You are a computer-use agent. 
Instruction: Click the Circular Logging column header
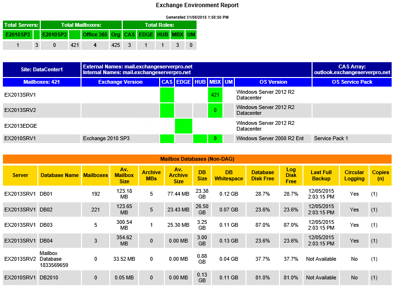[354, 175]
